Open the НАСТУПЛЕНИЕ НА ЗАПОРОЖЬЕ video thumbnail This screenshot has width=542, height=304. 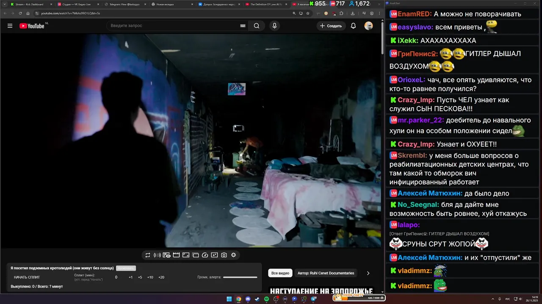pyautogui.click(x=322, y=290)
